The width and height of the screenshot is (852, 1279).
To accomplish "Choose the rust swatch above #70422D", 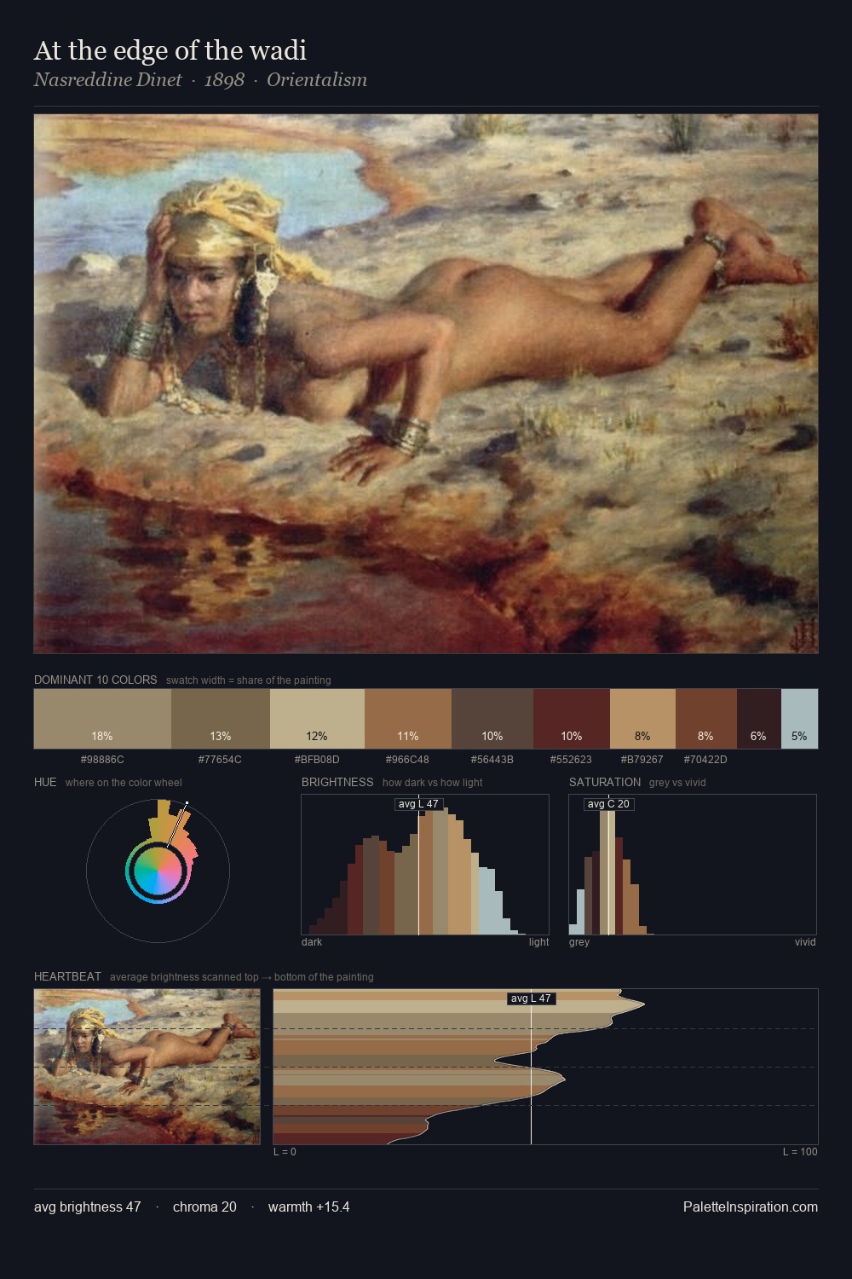I will pyautogui.click(x=706, y=719).
